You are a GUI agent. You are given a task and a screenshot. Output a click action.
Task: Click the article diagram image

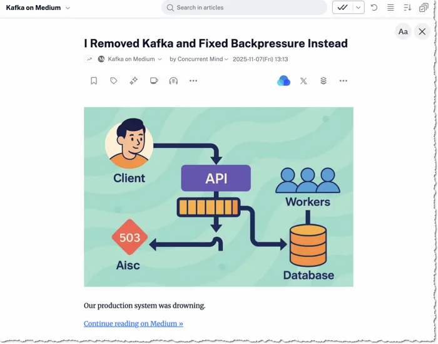(x=218, y=196)
